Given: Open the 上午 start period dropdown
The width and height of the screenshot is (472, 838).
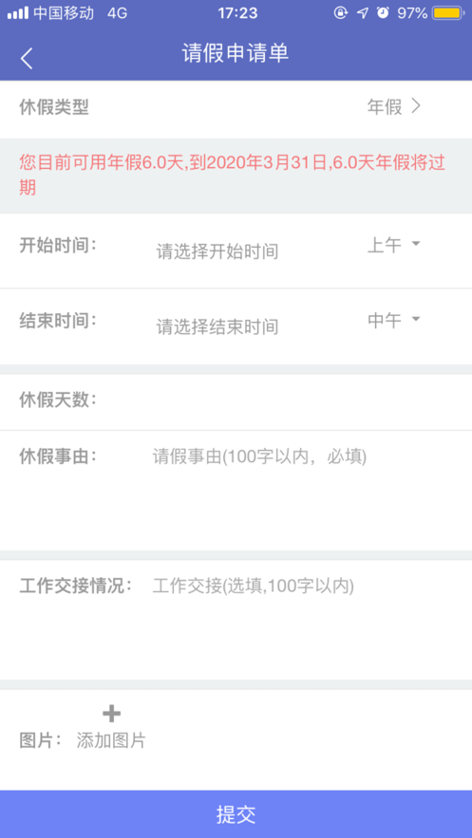Looking at the screenshot, I should click(x=394, y=245).
